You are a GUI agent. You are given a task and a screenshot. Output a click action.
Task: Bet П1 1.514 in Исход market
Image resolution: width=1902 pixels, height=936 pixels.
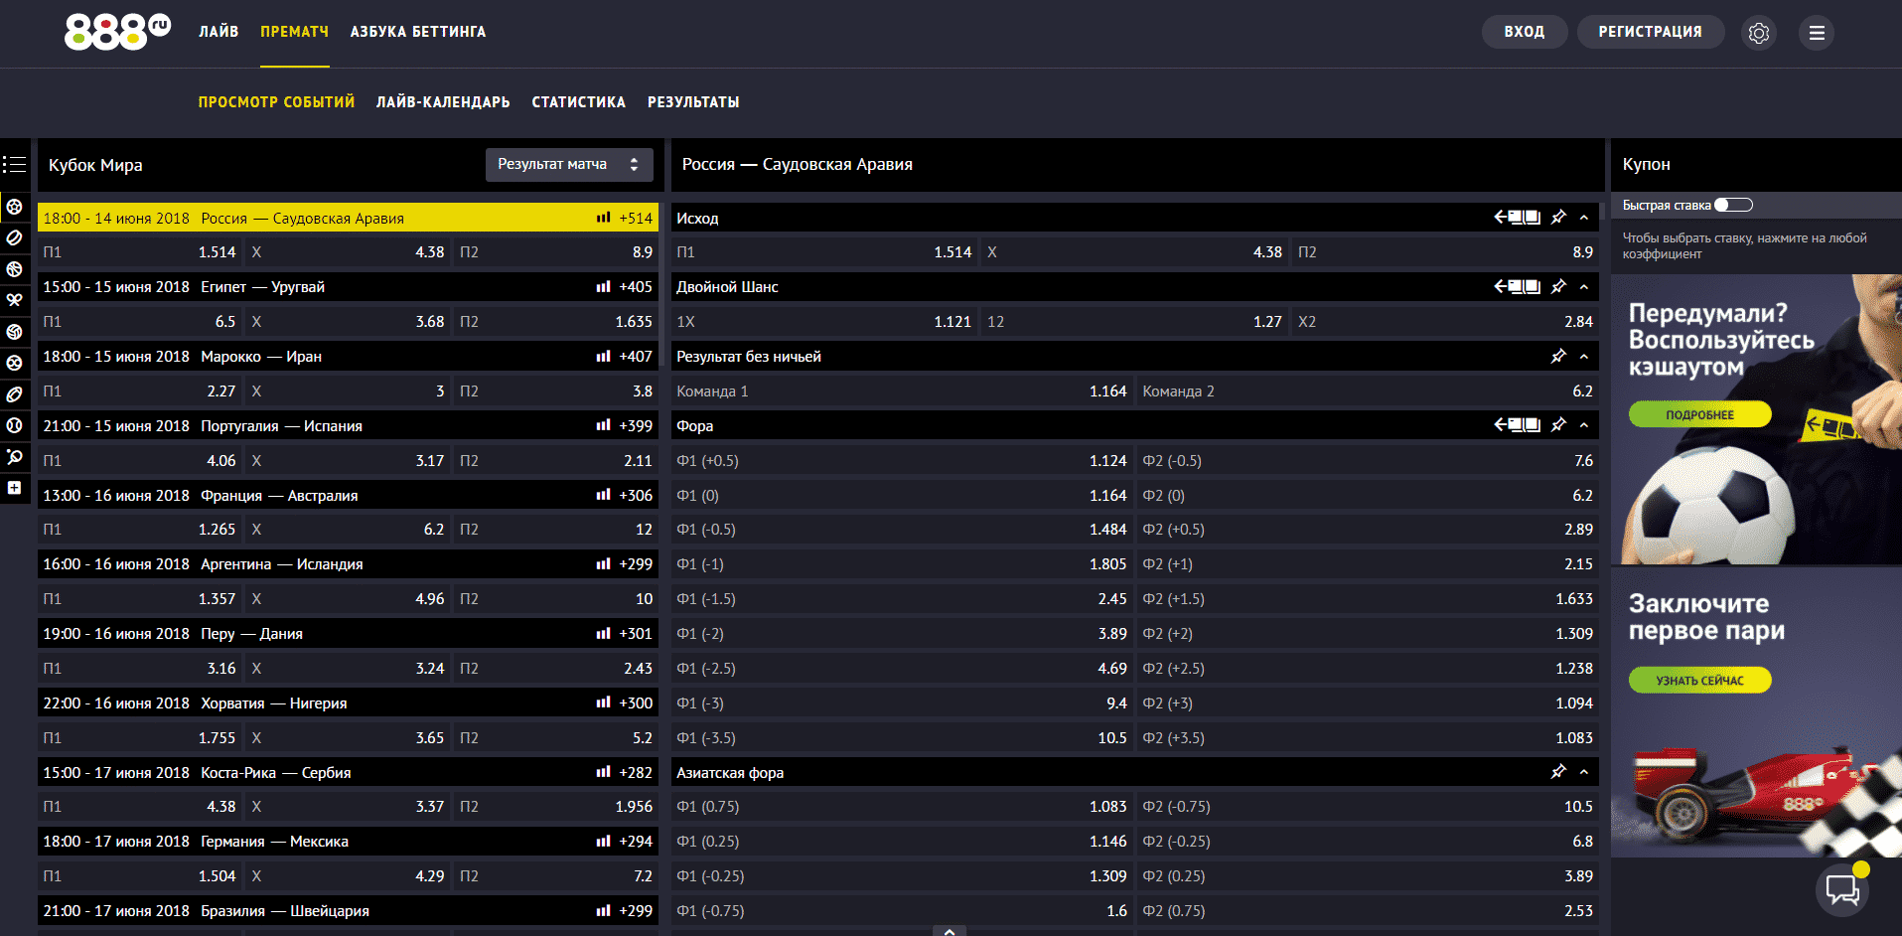pos(824,252)
